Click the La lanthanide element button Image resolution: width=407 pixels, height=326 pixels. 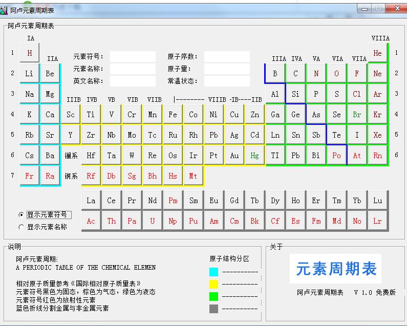point(91,201)
